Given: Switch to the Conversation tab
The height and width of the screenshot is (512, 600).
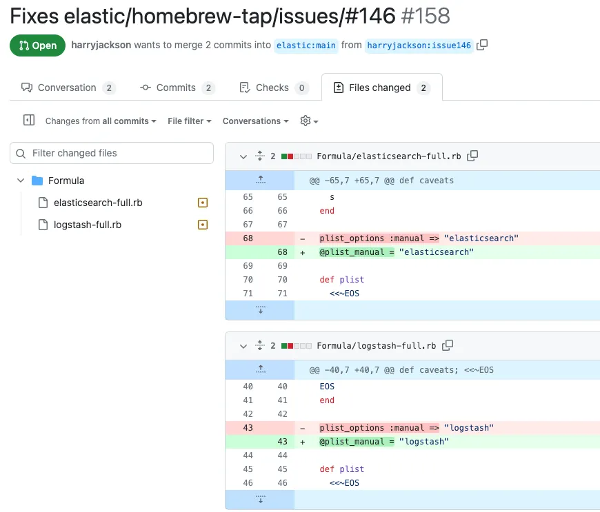Looking at the screenshot, I should point(68,88).
